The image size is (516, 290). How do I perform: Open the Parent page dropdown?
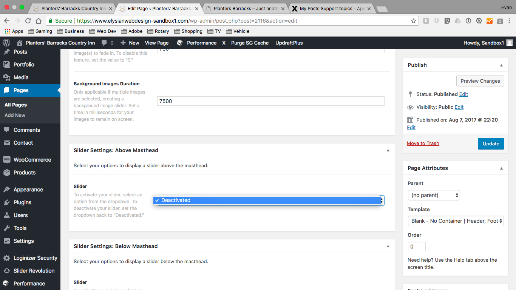434,195
